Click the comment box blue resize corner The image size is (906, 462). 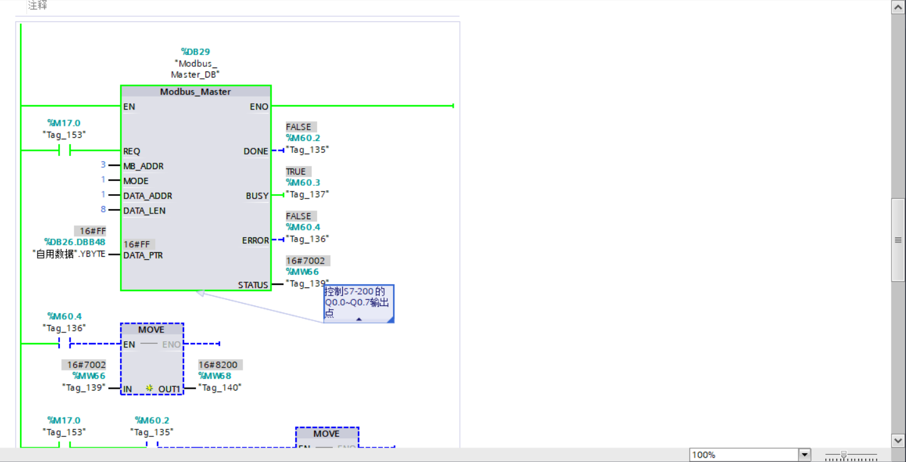coord(390,320)
